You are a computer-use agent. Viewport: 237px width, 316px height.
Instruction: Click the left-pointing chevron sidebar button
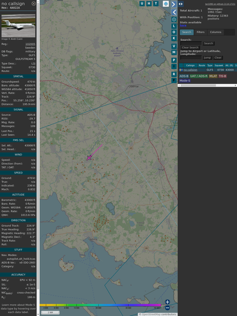pos(174,12)
